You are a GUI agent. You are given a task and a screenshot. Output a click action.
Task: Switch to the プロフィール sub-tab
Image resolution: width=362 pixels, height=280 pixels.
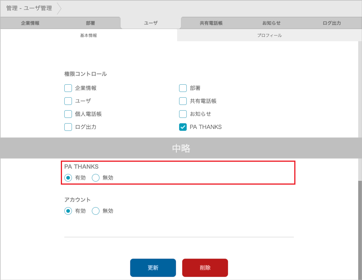pos(269,35)
